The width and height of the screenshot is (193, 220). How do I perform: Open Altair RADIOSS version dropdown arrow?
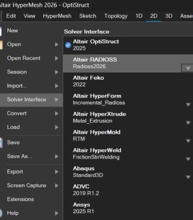pos(188,68)
